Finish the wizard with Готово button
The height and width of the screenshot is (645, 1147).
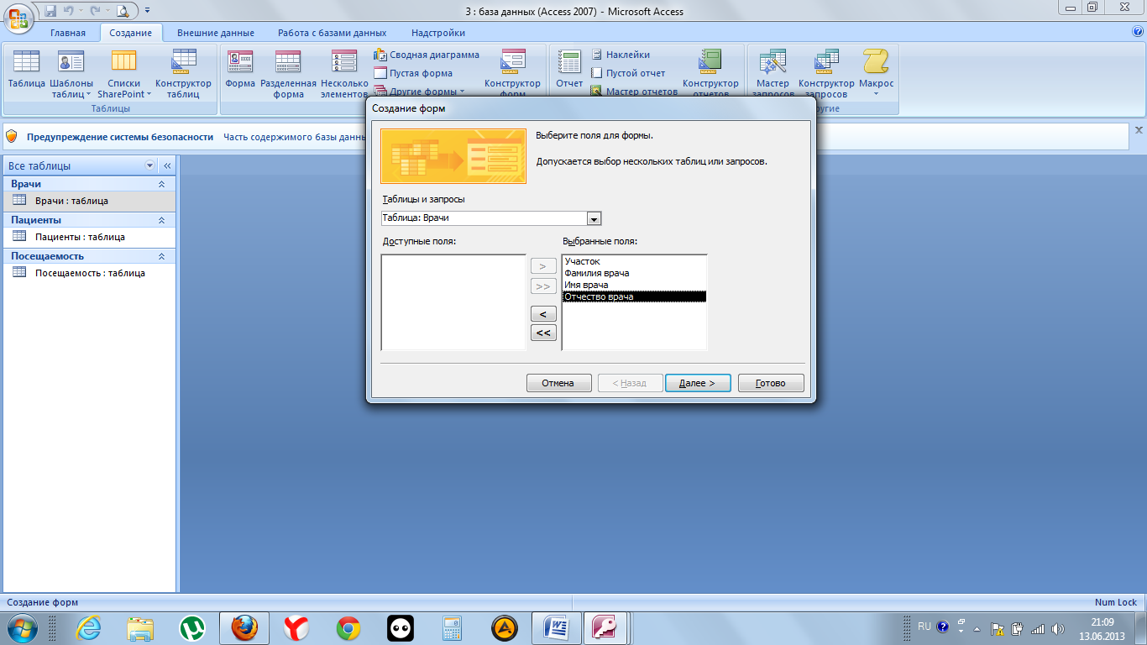point(771,383)
